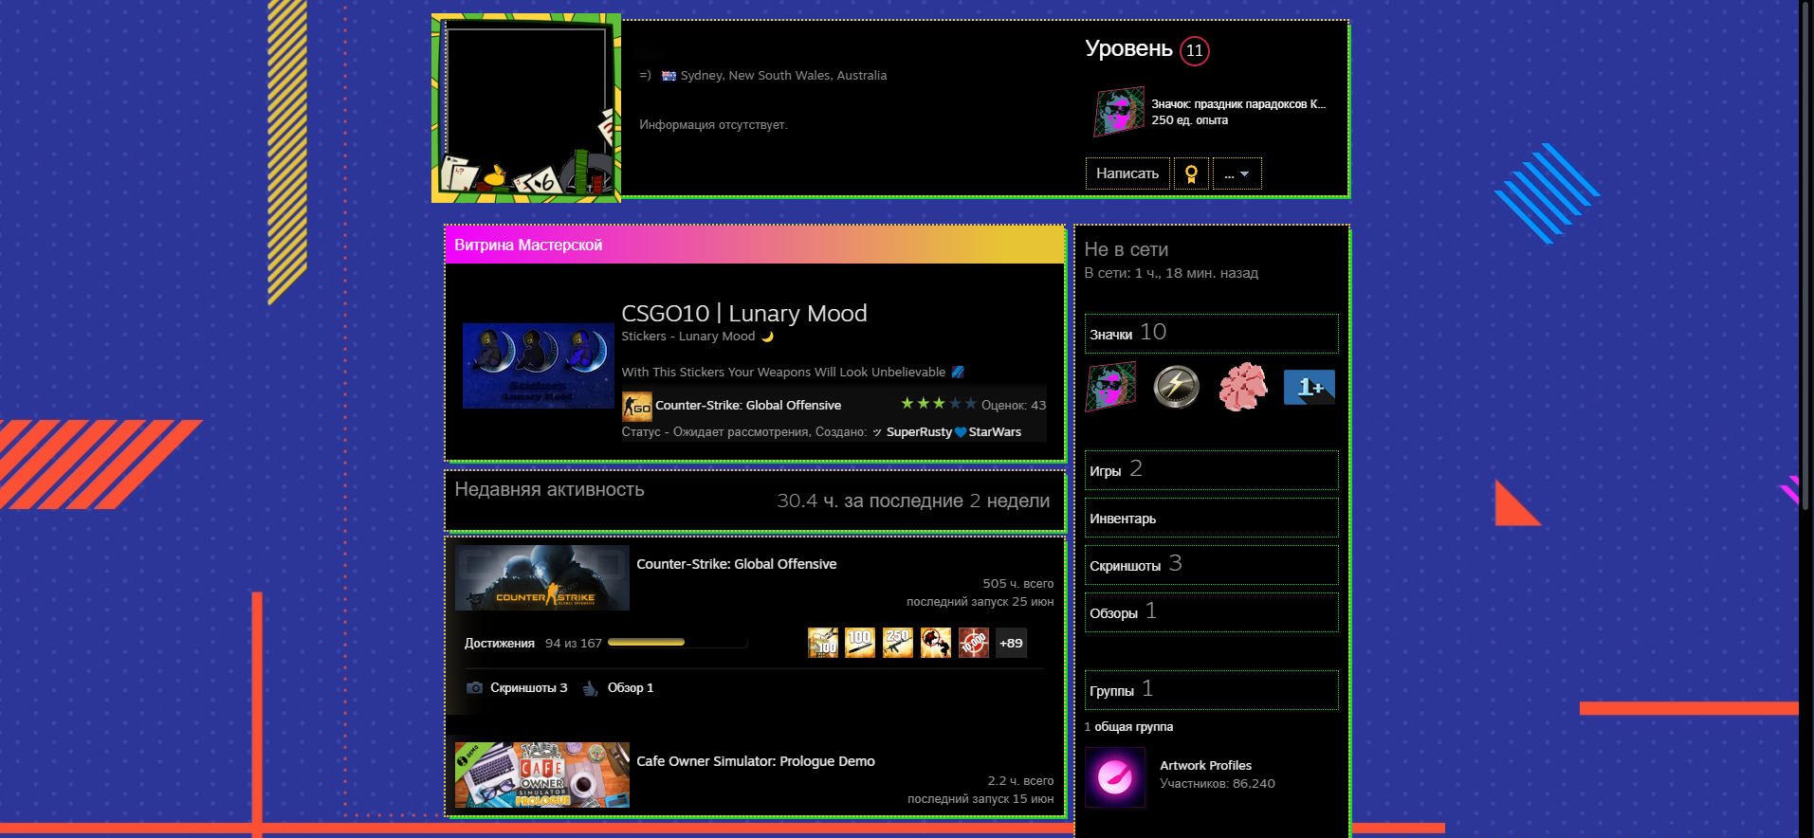1814x838 pixels.
Task: Click the Australian flag icon
Action: 669,76
